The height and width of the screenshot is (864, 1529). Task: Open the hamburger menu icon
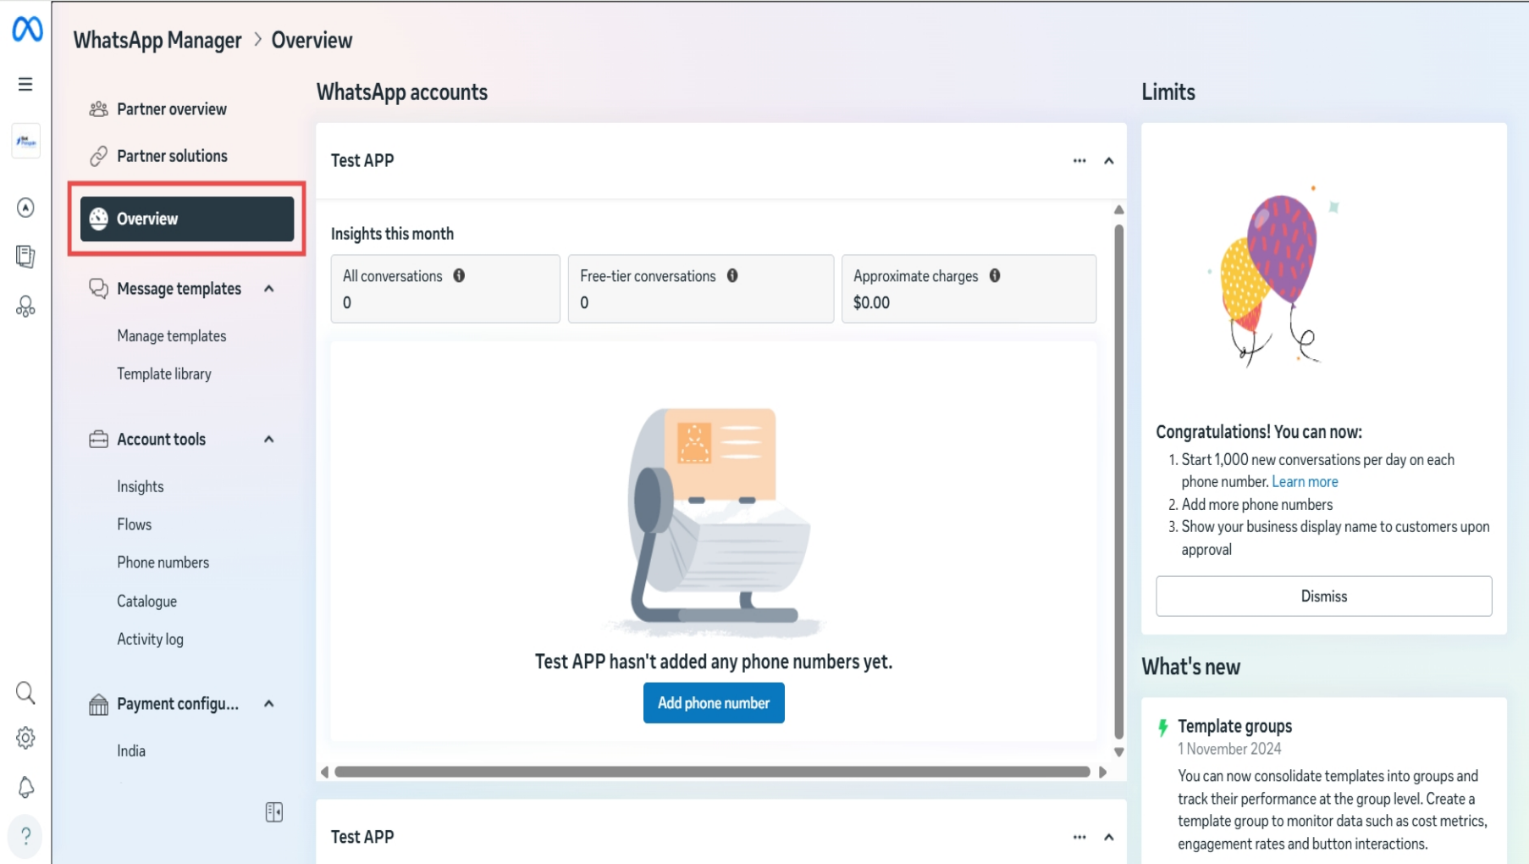pos(25,84)
